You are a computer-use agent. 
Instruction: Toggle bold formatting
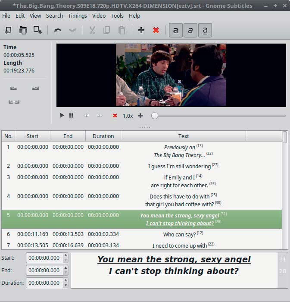pyautogui.click(x=175, y=30)
